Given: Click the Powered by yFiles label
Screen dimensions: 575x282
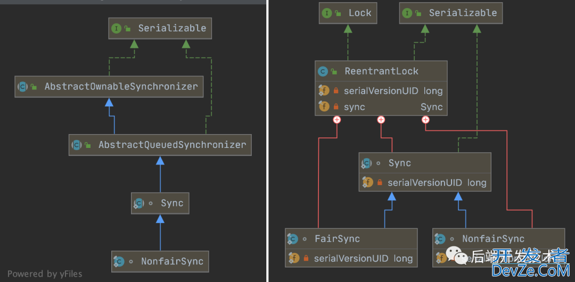Looking at the screenshot, I should tap(45, 274).
